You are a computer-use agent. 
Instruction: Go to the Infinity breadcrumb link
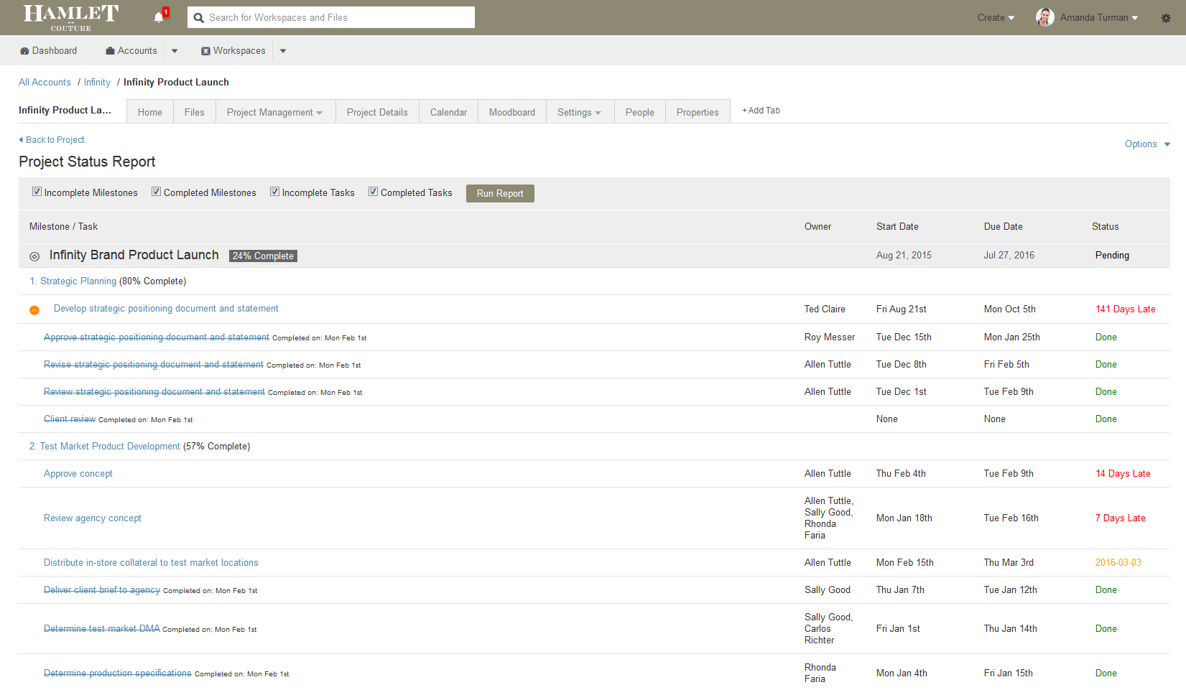97,83
